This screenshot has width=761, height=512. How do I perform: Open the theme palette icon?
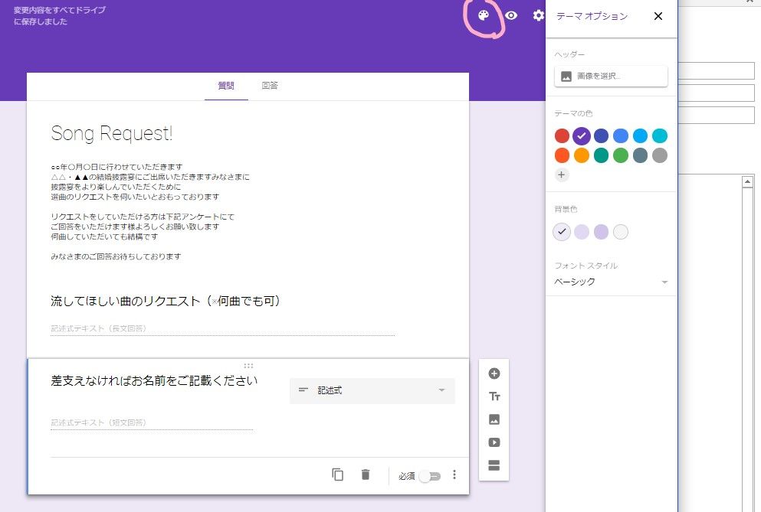(484, 16)
